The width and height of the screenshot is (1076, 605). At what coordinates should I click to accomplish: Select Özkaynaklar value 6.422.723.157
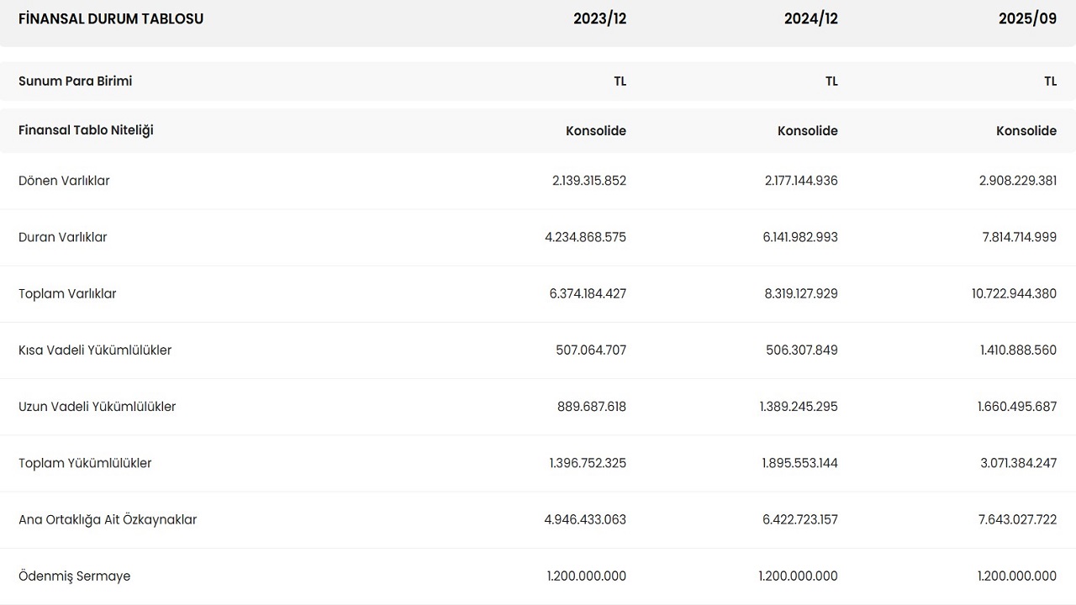[799, 519]
